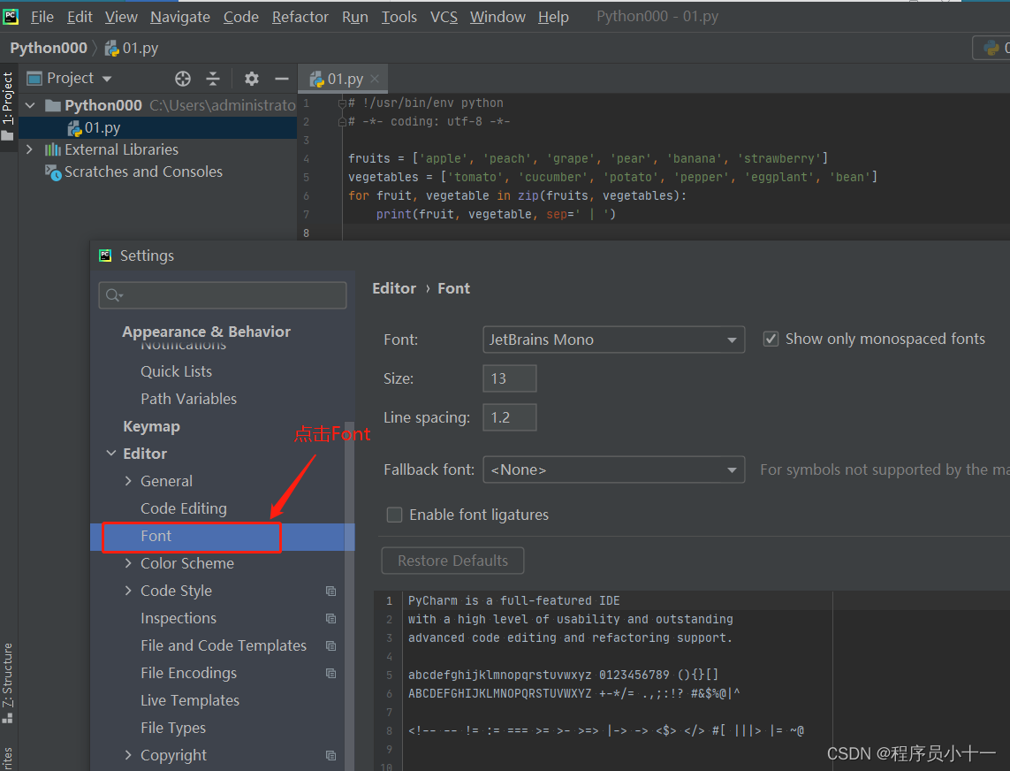
Task: Open the Z: Structure tool window stripe
Action: pos(8,683)
